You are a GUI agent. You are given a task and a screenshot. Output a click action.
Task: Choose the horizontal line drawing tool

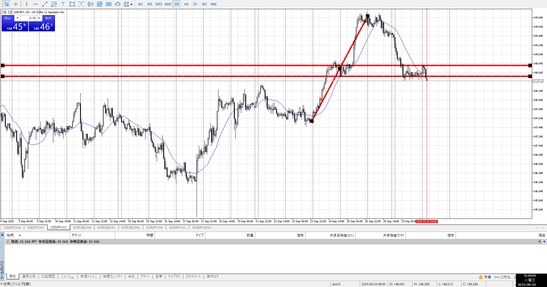pos(36,4)
